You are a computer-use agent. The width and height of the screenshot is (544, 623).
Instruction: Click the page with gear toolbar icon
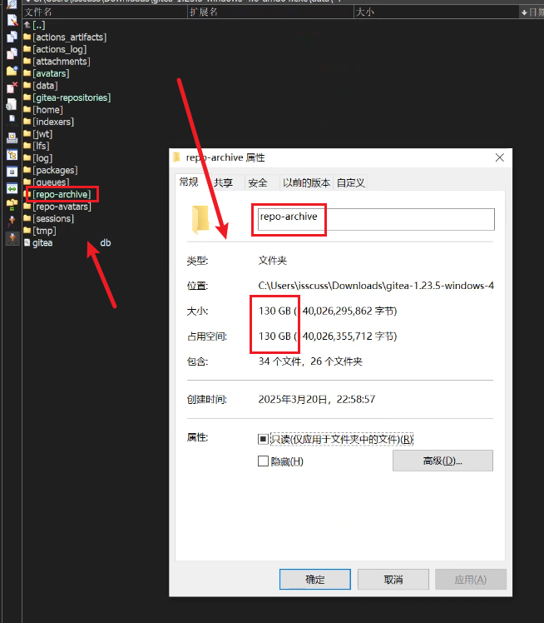point(12,104)
